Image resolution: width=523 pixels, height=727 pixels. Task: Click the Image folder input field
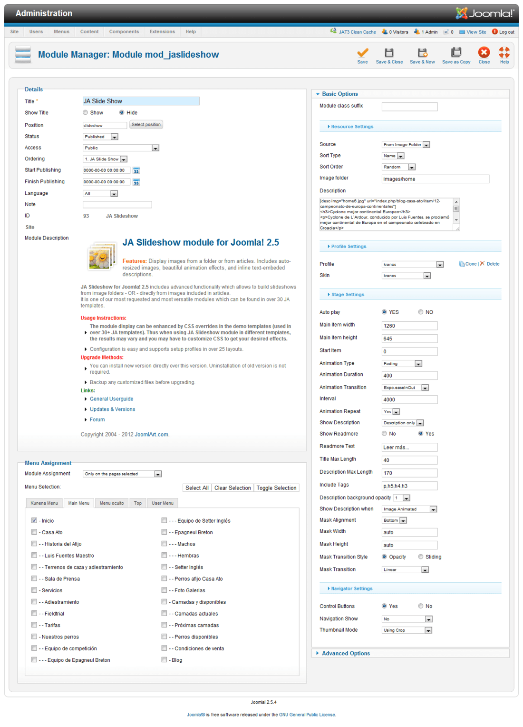[x=436, y=179]
